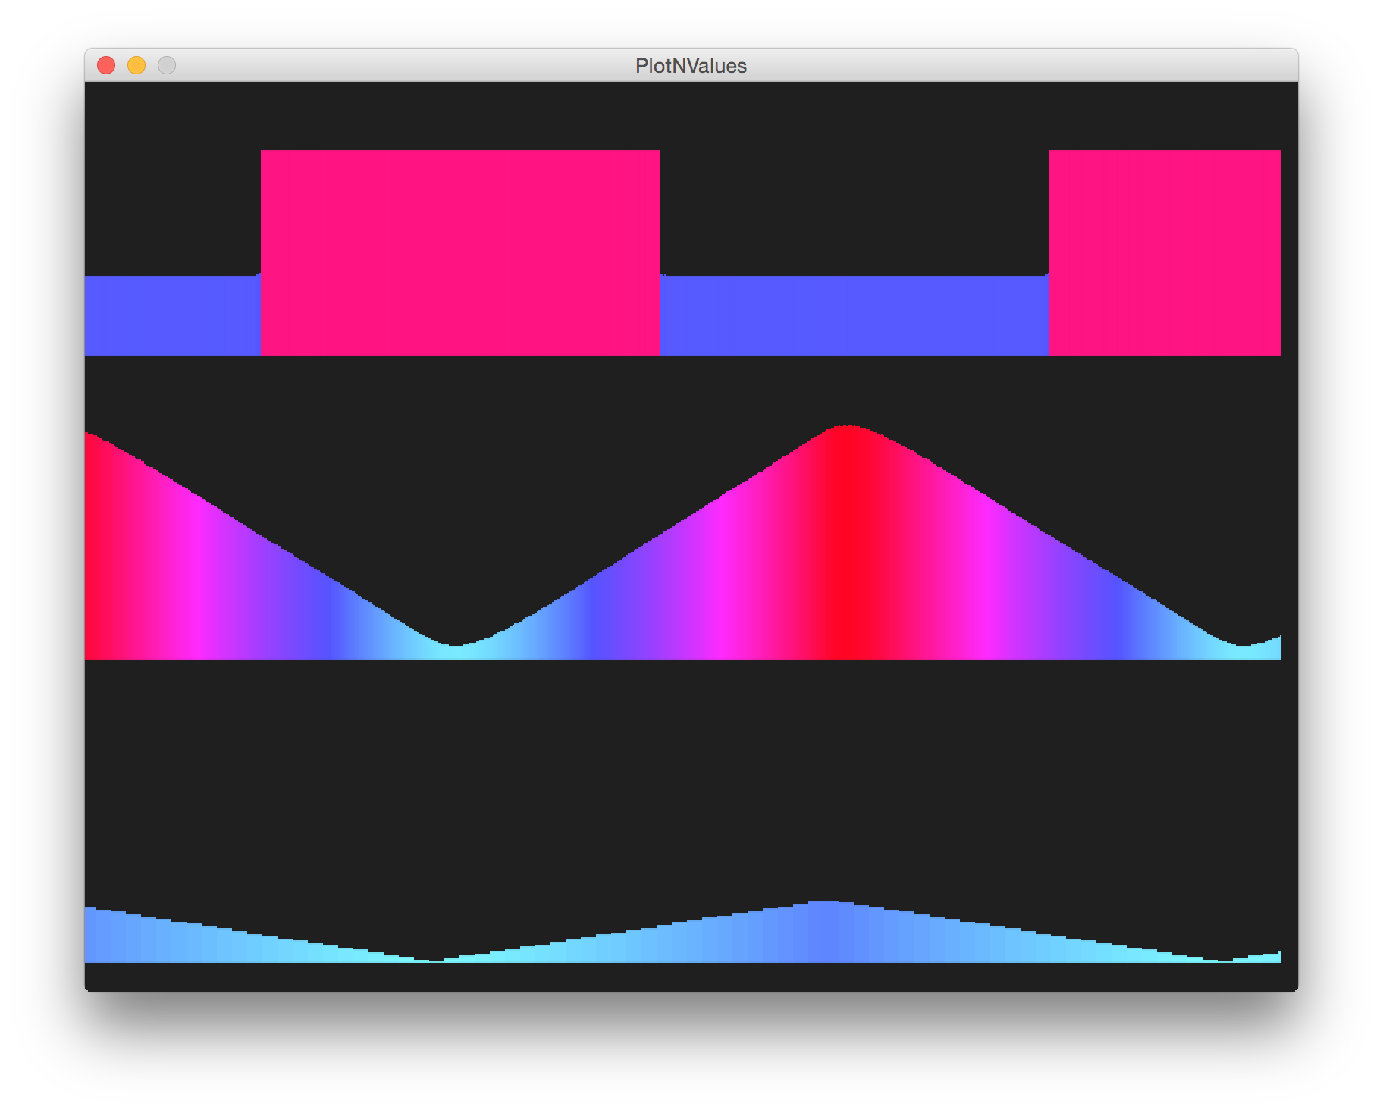Click the tall red peak of the middle wave
The height and width of the screenshot is (1113, 1383).
click(848, 542)
